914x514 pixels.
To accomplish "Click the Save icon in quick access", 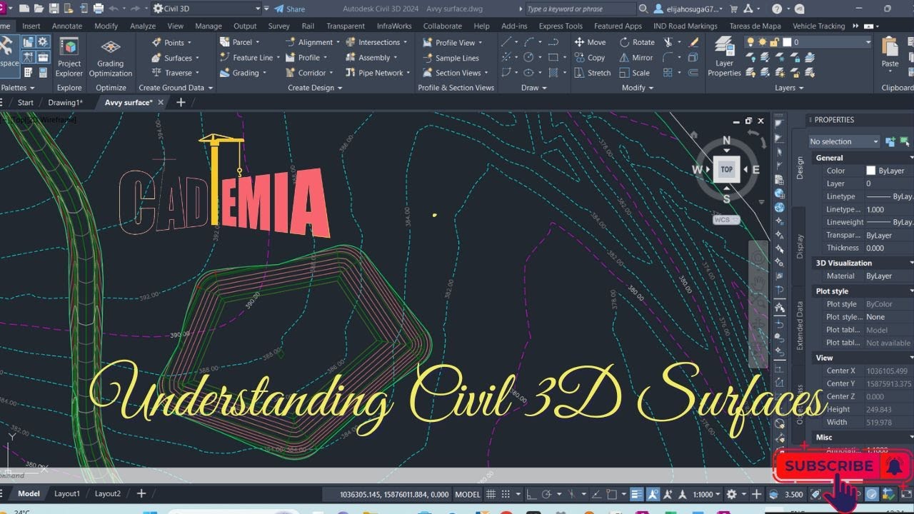I will (53, 9).
